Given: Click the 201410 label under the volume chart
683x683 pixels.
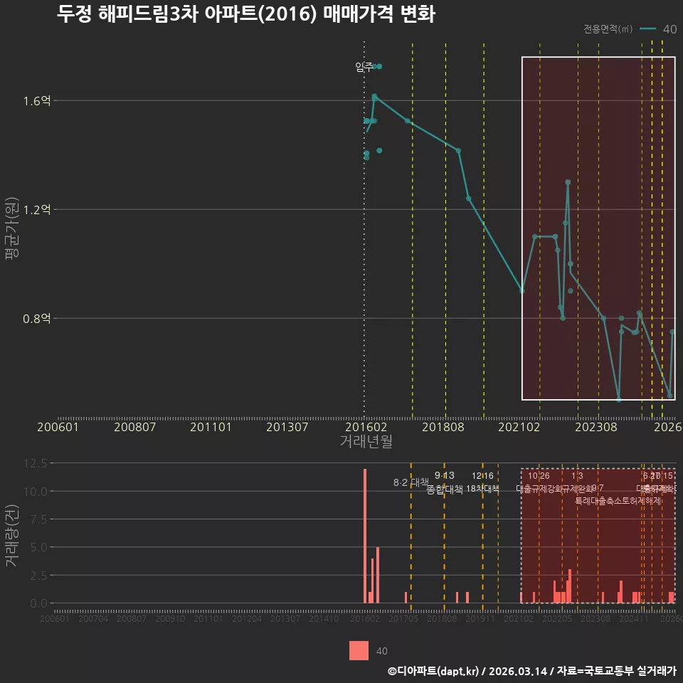Looking at the screenshot, I should pos(324,618).
